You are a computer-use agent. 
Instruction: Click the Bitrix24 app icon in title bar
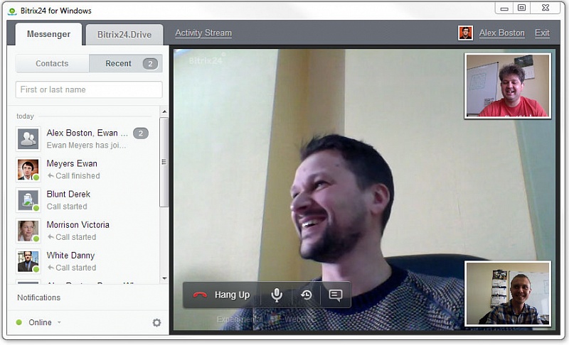pos(12,11)
